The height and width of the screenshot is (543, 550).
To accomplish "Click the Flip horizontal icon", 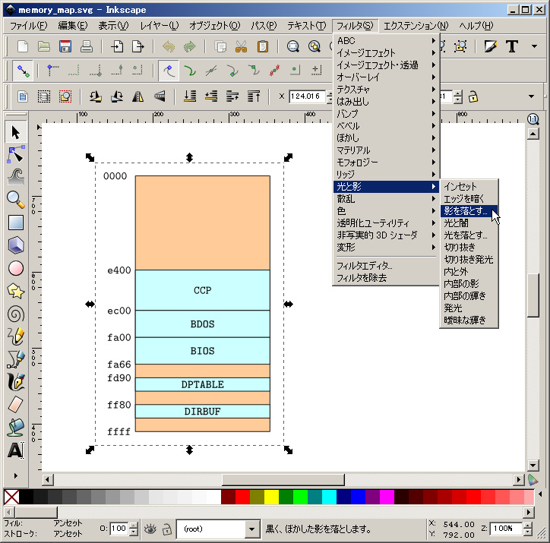I will point(137,96).
